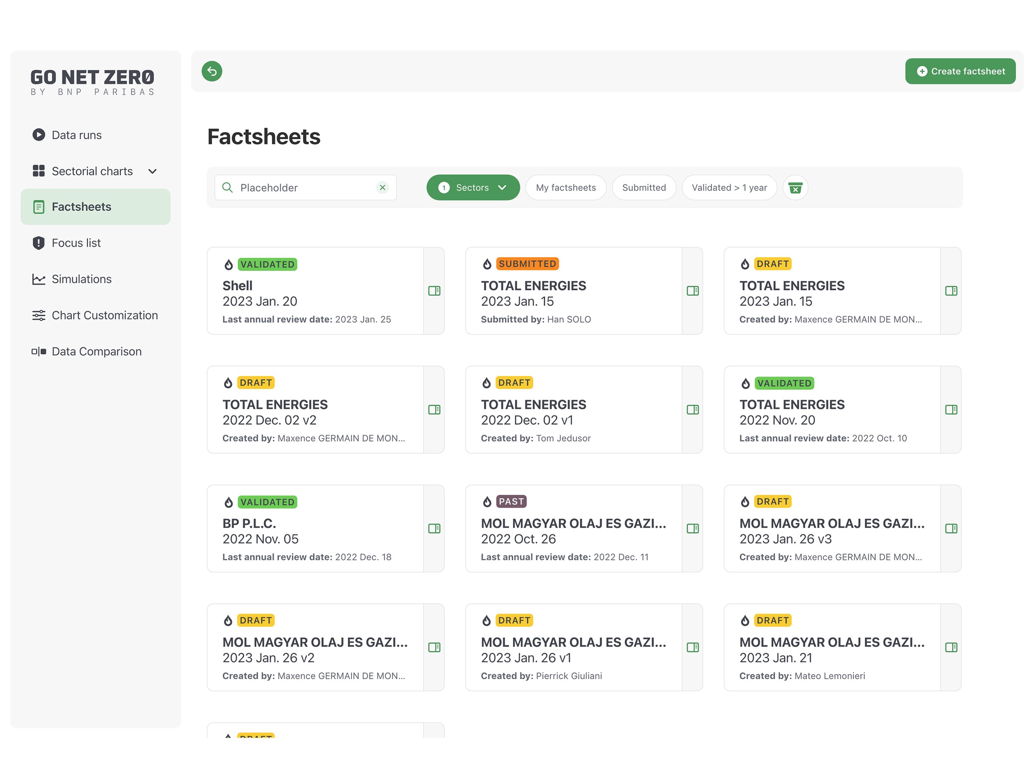Screen dimensions: 1034x778
Task: Open side panel for Shell factsheet
Action: point(434,291)
